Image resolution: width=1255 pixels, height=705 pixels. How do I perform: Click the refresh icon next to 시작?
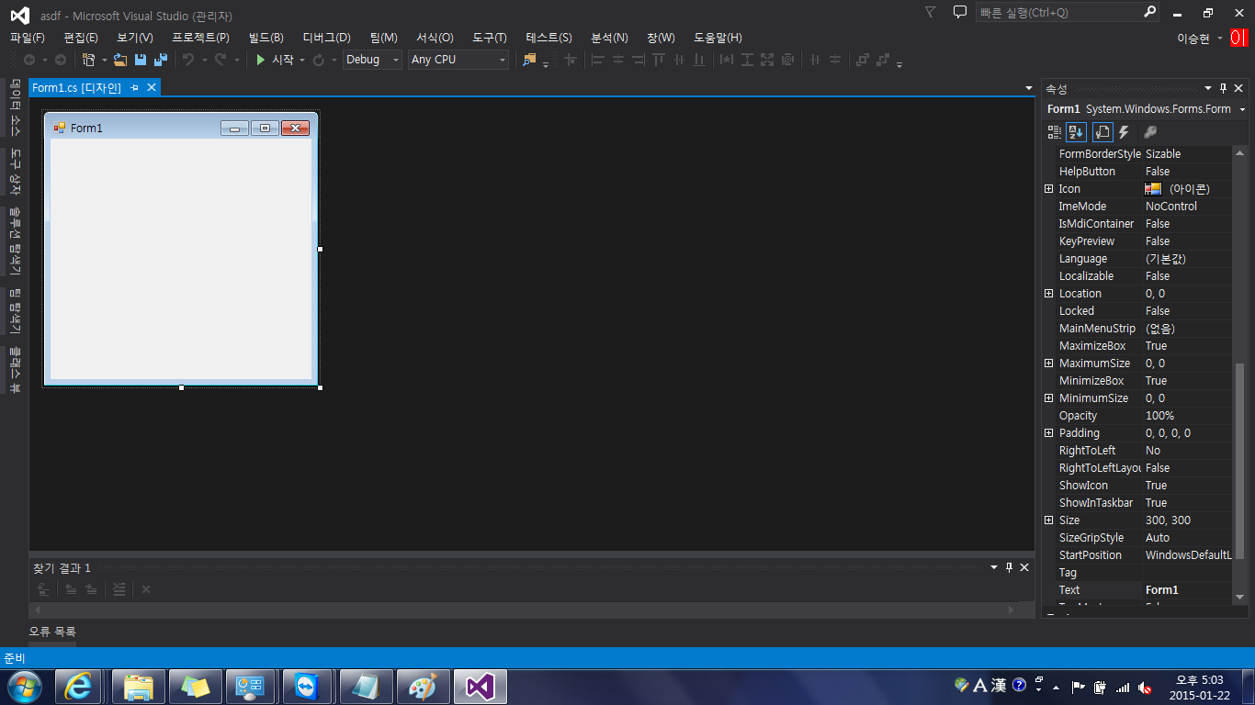[319, 60]
